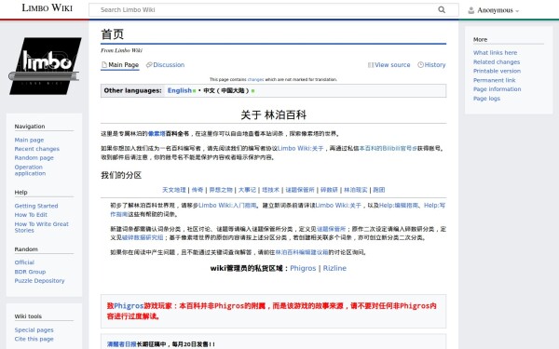Open the 传奇 section link
The height and width of the screenshot is (349, 559).
[198, 190]
